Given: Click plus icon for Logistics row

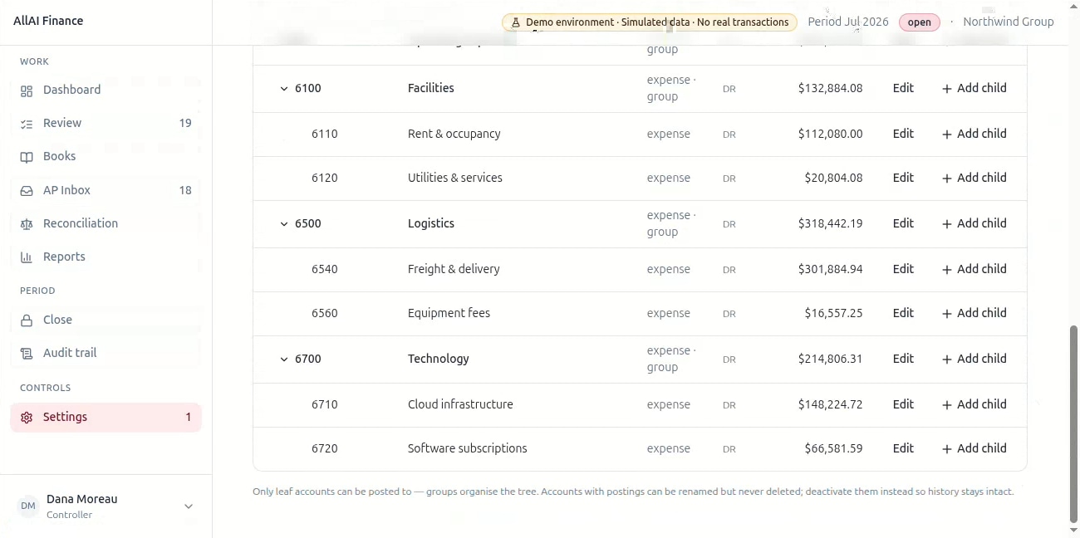Looking at the screenshot, I should point(946,223).
